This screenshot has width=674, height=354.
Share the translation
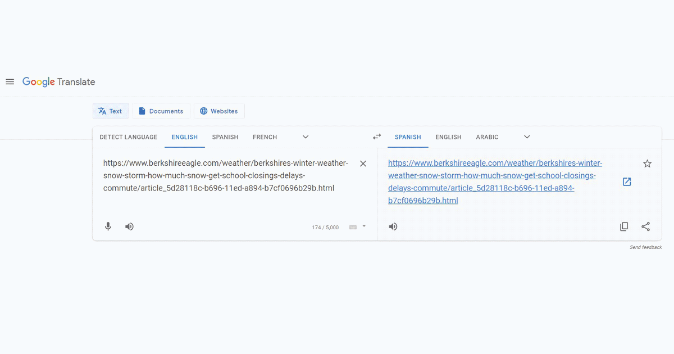tap(645, 226)
